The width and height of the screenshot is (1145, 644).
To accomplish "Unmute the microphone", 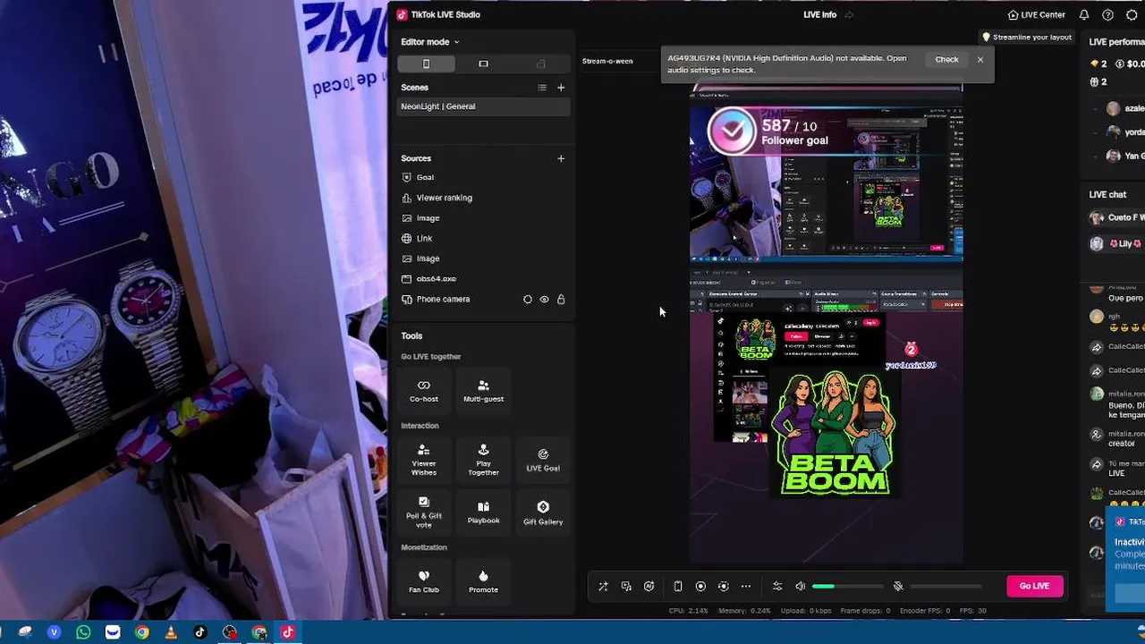I will click(x=898, y=587).
